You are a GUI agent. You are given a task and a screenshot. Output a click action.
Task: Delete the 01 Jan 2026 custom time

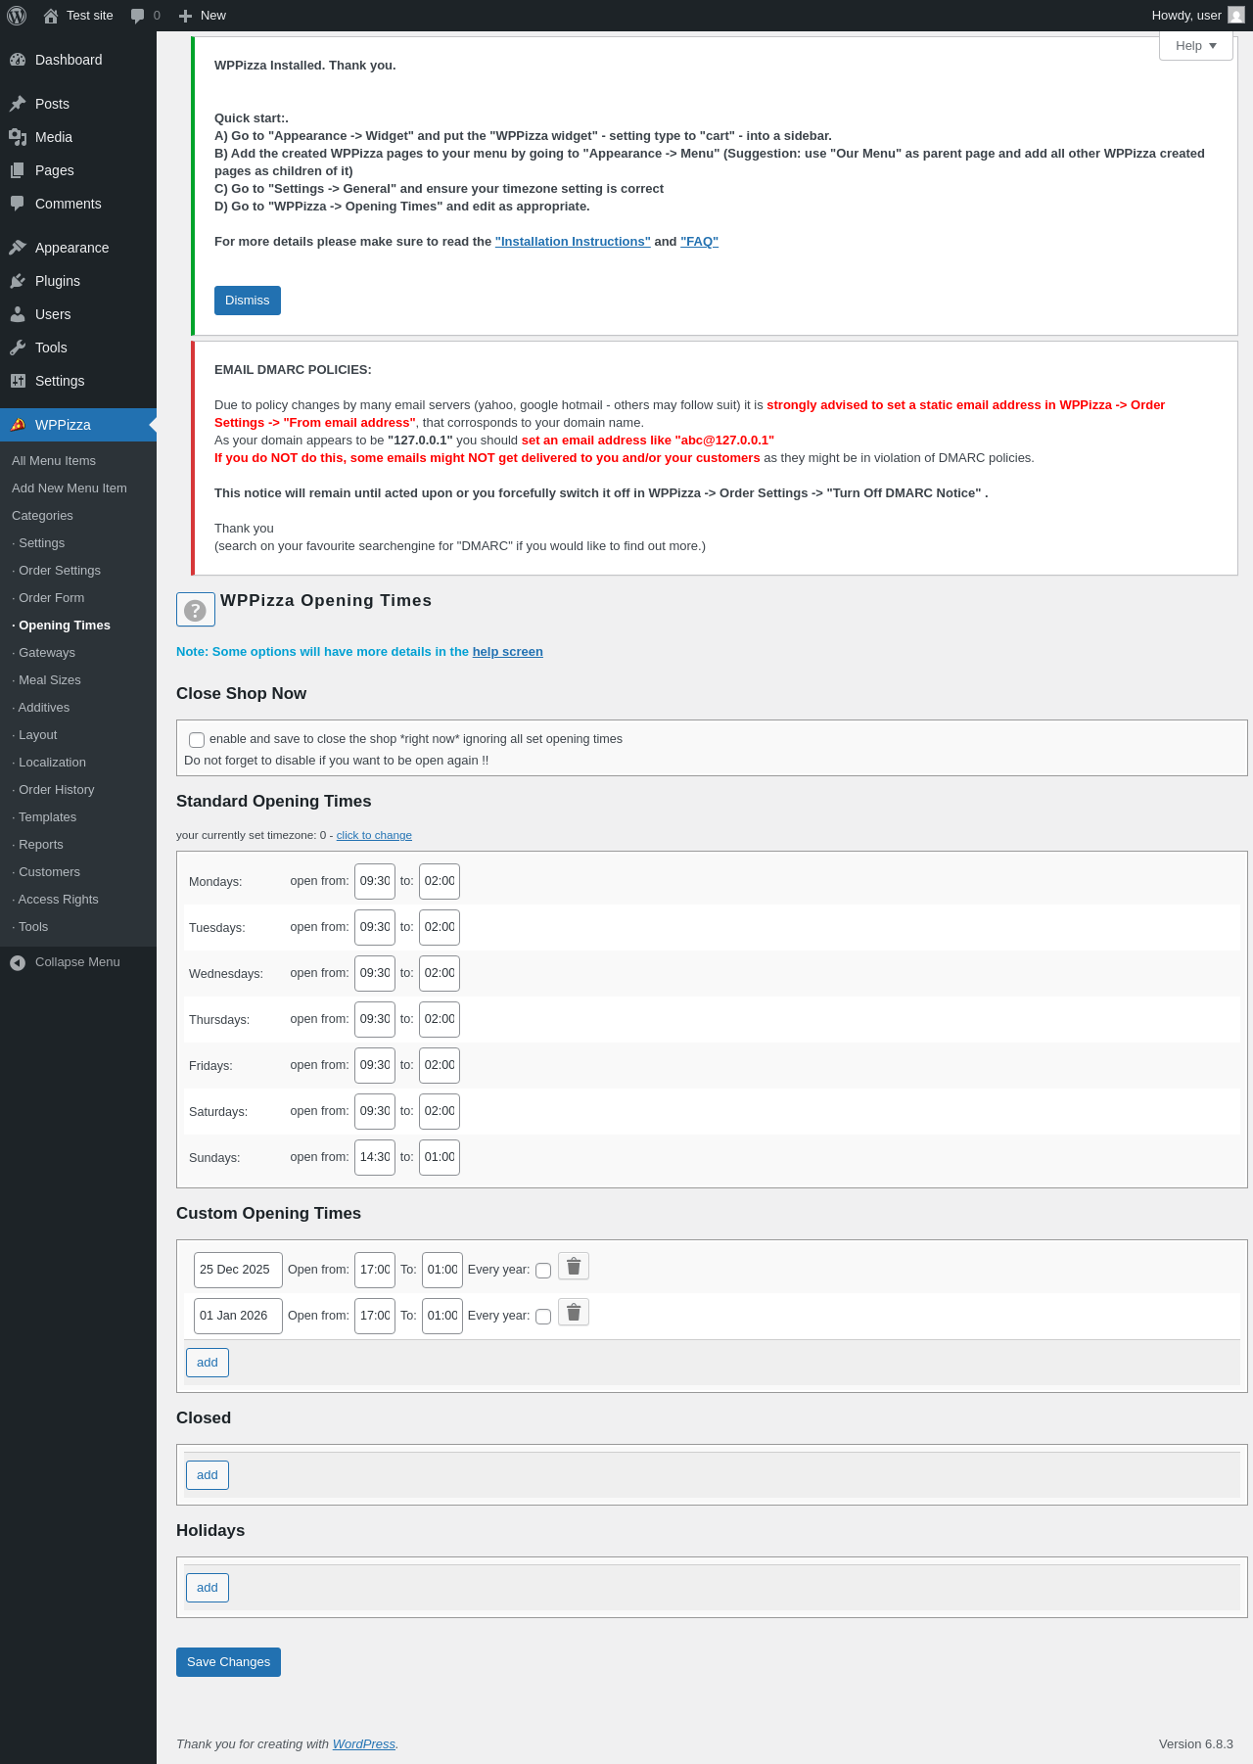pos(574,1313)
